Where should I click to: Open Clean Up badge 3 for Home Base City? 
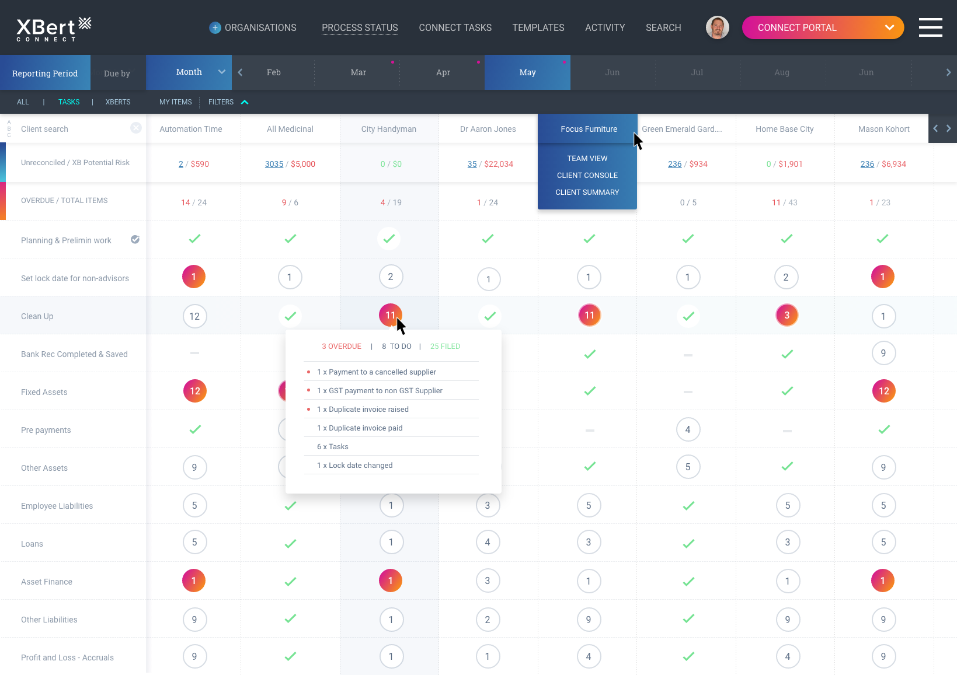[787, 315]
